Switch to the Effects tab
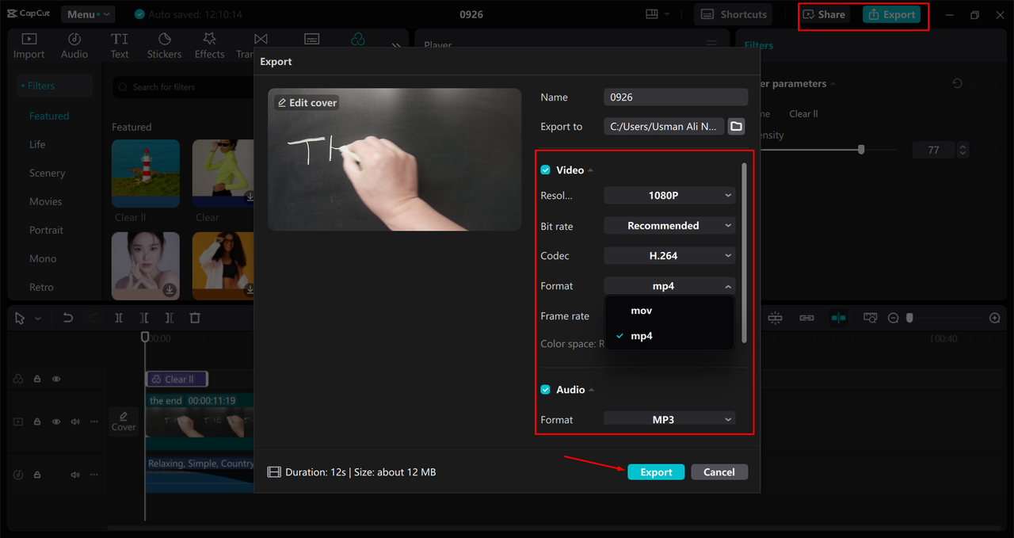Viewport: 1014px width, 538px height. [210, 46]
